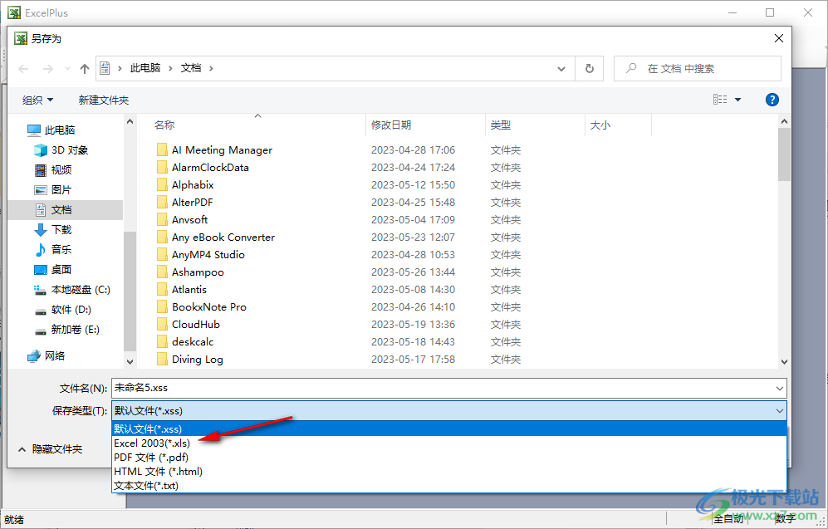The height and width of the screenshot is (529, 828).
Task: Expand the address bar history dropdown
Action: [x=561, y=69]
